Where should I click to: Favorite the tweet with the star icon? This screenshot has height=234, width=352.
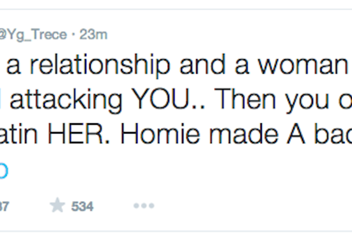pyautogui.click(x=57, y=205)
